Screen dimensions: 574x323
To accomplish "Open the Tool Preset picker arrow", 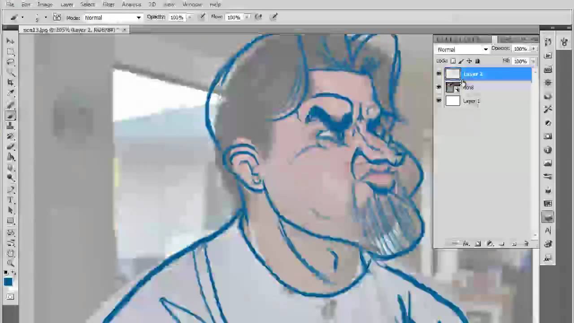I will pos(22,17).
